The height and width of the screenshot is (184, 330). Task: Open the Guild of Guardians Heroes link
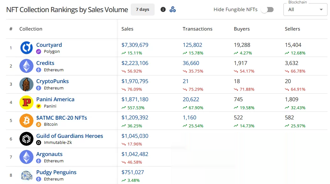[x=70, y=136]
